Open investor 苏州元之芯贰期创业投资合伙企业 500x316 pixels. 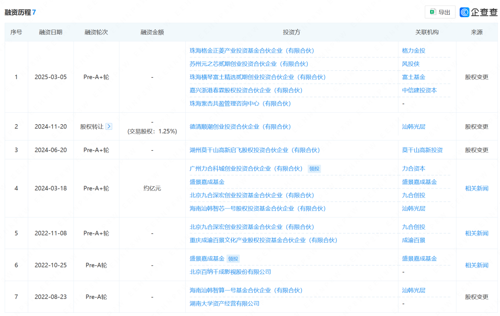[x=249, y=64]
